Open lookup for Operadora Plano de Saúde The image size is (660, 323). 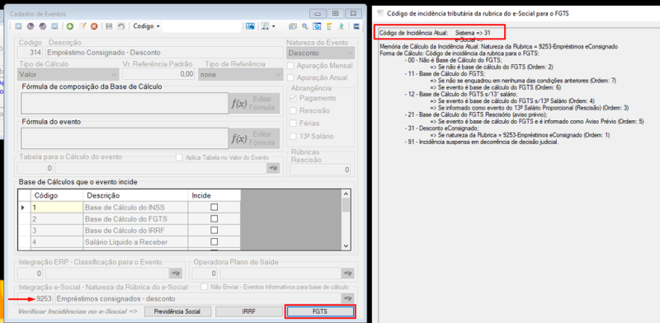click(347, 274)
